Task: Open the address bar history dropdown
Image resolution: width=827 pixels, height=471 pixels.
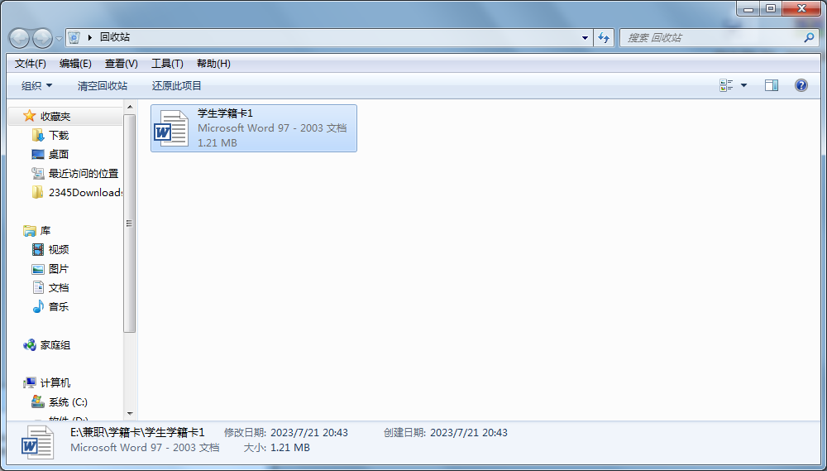Action: pyautogui.click(x=585, y=38)
